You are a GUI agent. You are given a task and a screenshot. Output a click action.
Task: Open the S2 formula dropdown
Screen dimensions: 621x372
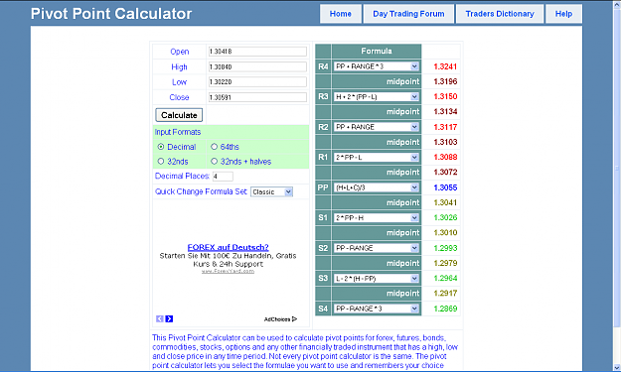377,248
